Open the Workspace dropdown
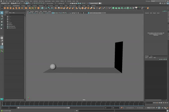Image resolution: width=169 pixels, height=112 pixels. click(159, 1)
